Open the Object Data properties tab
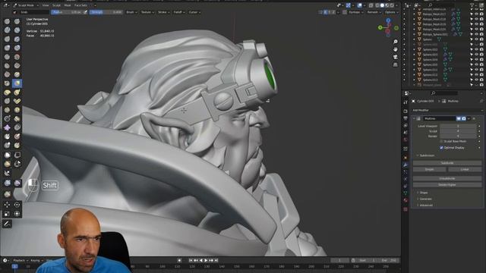The image size is (486, 273). click(x=406, y=193)
